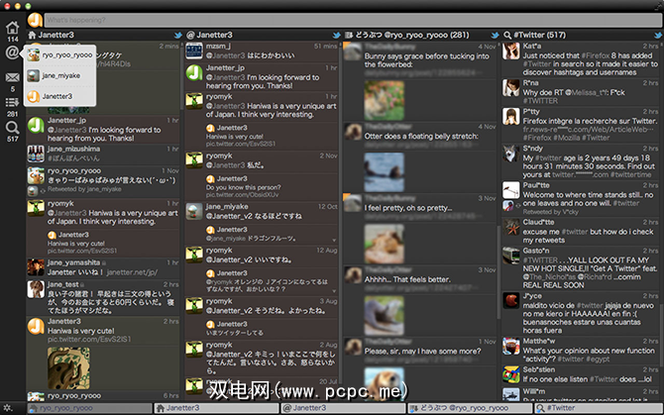Switch to Janetter3 home bottom tab
The width and height of the screenshot is (664, 415).
tap(216, 408)
